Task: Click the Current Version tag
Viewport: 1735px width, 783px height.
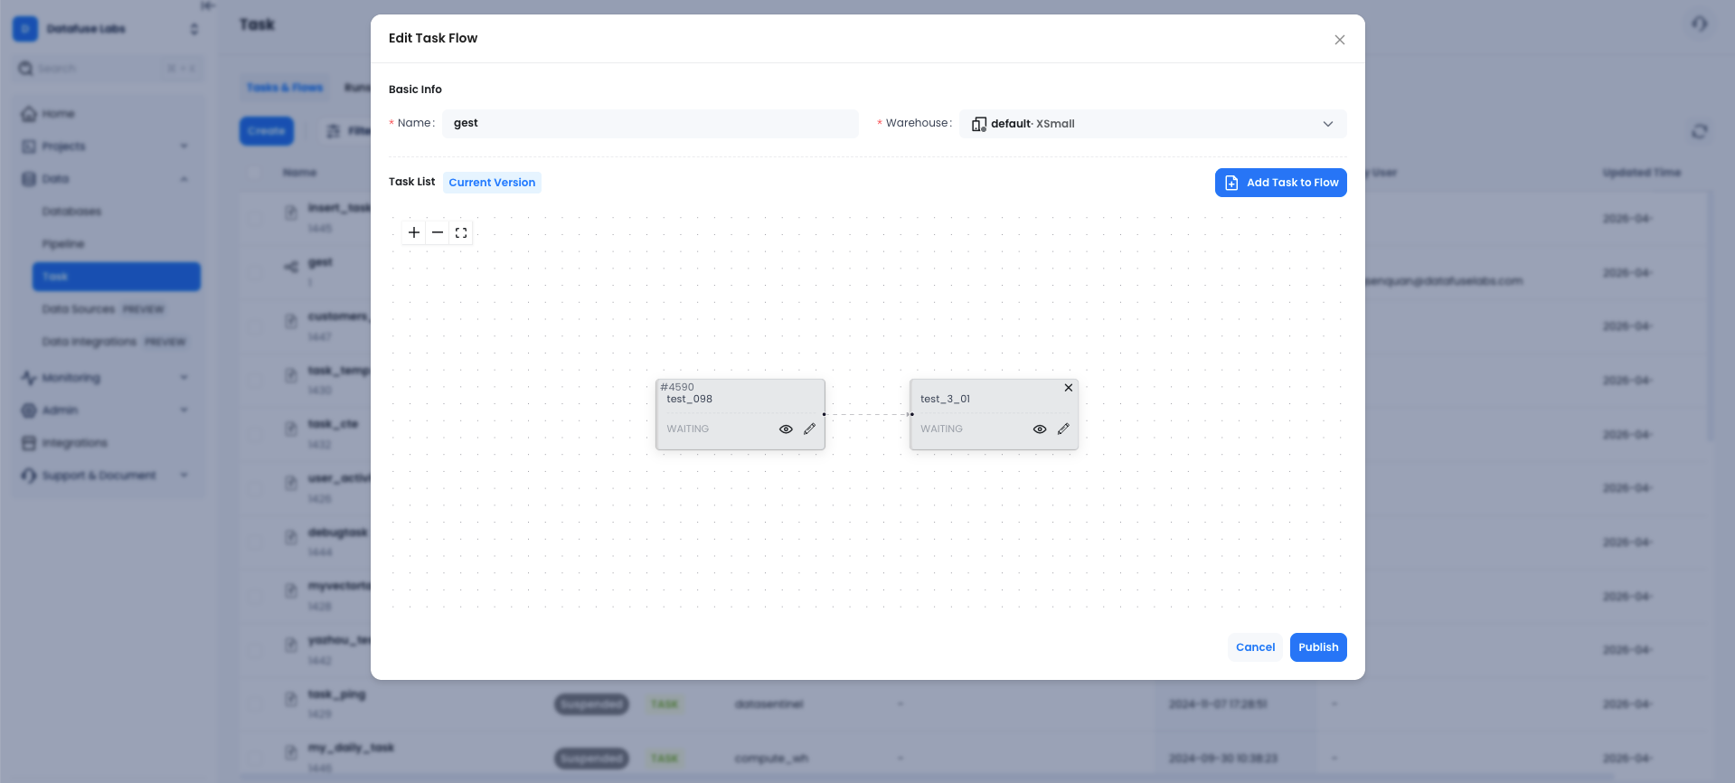Action: (x=492, y=183)
